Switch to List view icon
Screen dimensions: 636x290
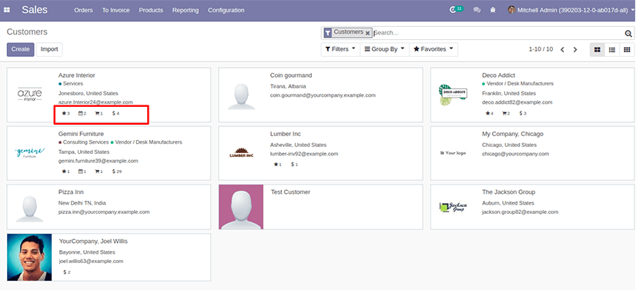point(612,49)
